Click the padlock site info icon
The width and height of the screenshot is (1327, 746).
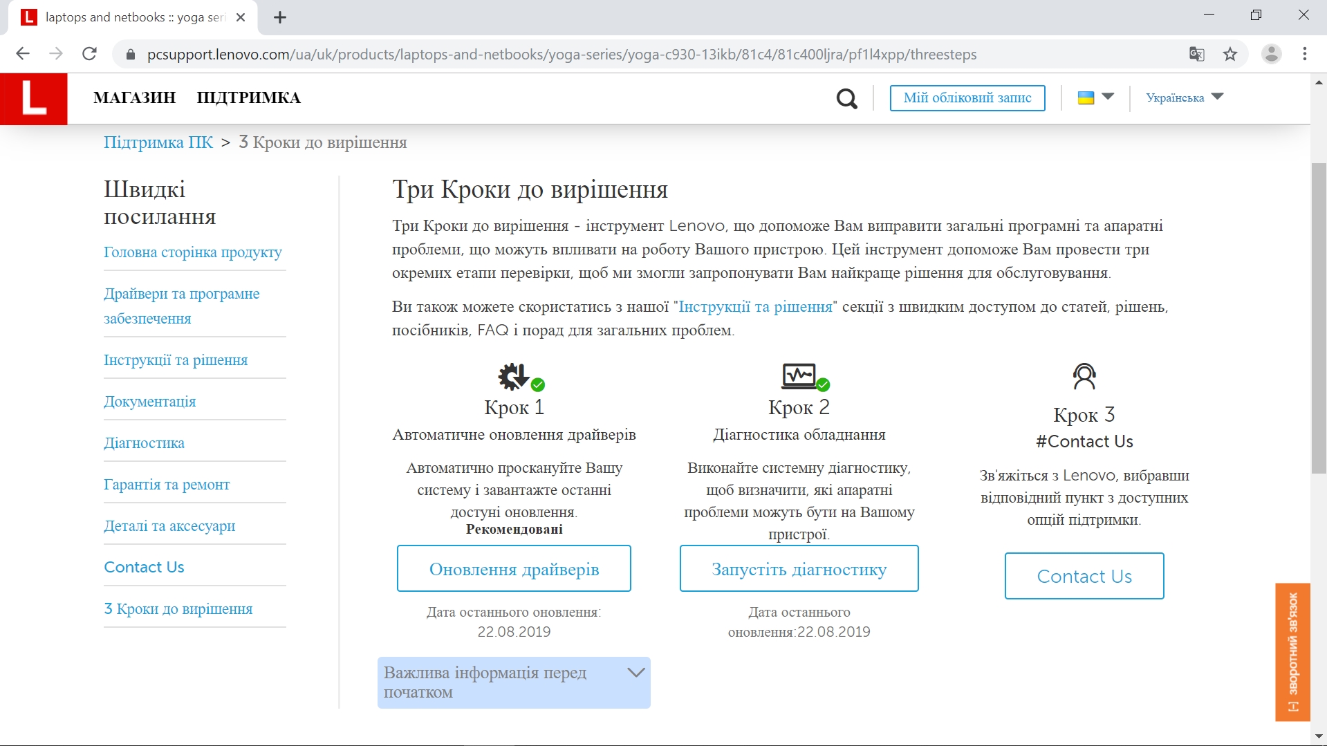tap(130, 55)
